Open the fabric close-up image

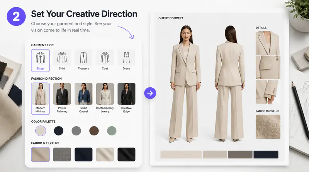pyautogui.click(x=268, y=127)
